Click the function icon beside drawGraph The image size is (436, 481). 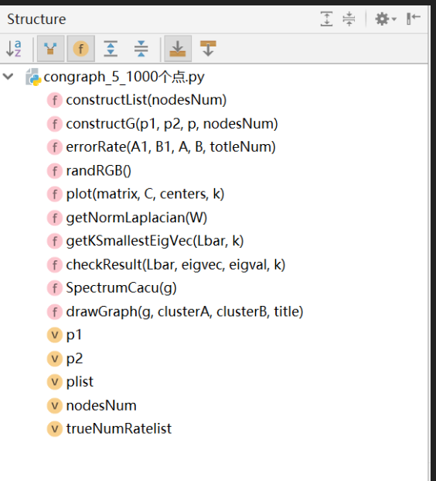point(55,311)
